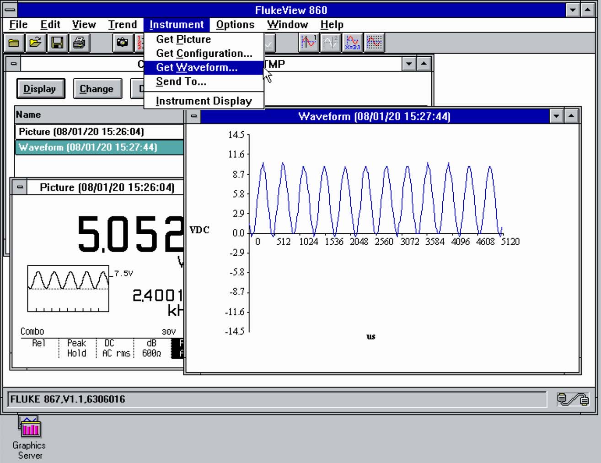Click the 5.052 voltage reading in Picture
The height and width of the screenshot is (463, 601).
coord(131,234)
